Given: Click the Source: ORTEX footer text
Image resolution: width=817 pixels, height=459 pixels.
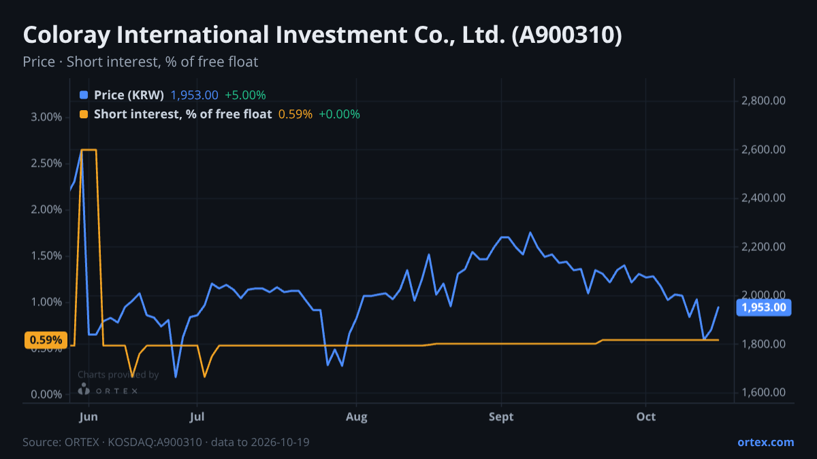Looking at the screenshot, I should [166, 442].
